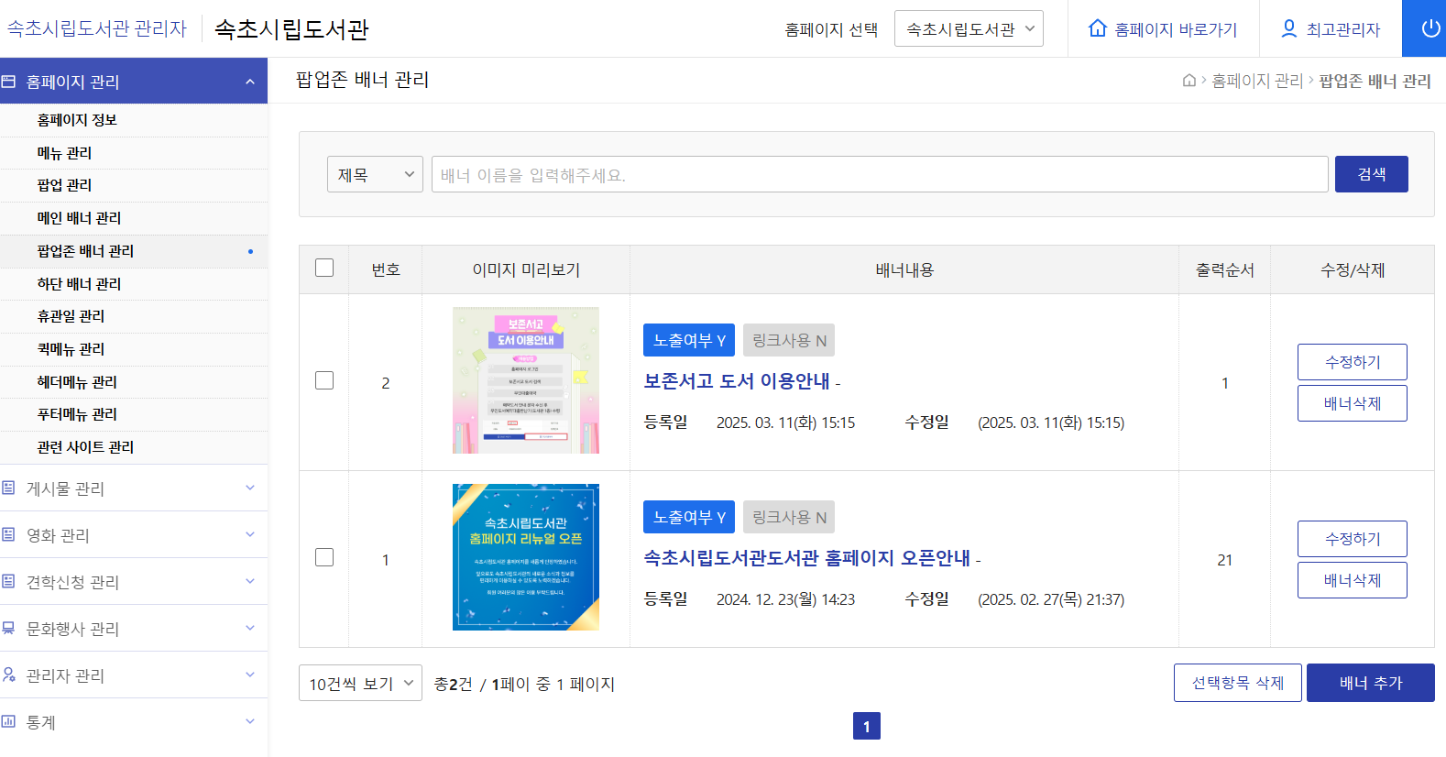The image size is (1446, 757).
Task: Expand the 통계 chevron
Action: (x=250, y=721)
